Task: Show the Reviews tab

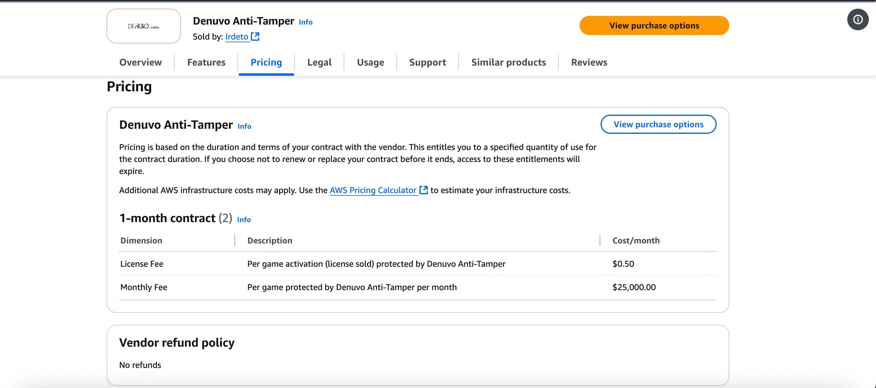Action: (x=589, y=62)
